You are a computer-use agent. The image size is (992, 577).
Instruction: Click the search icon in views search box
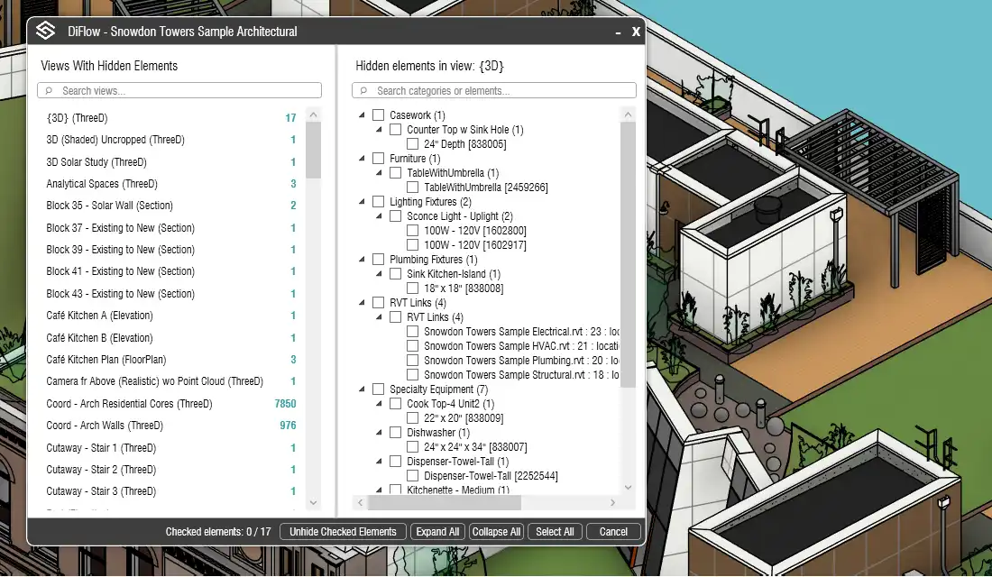pos(49,91)
